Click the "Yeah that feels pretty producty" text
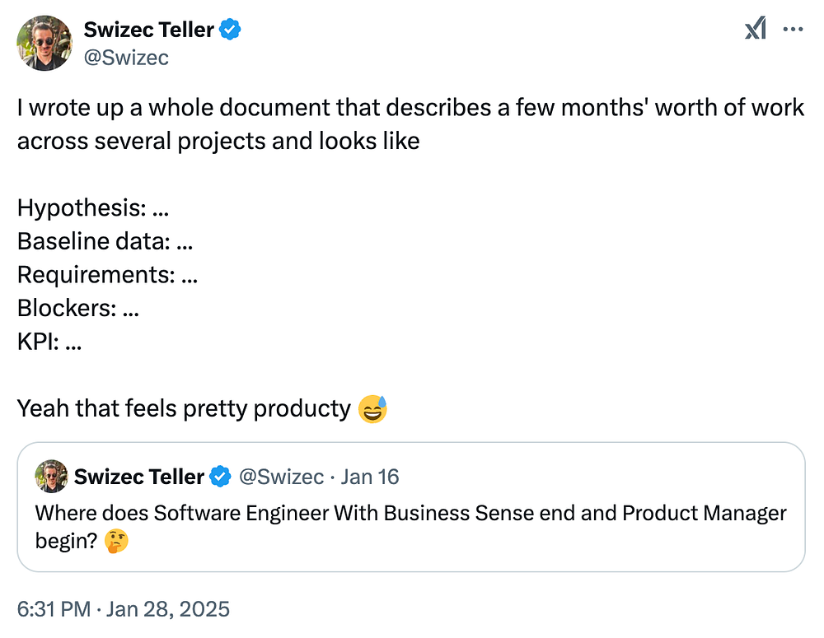824x638 pixels. 184,408
